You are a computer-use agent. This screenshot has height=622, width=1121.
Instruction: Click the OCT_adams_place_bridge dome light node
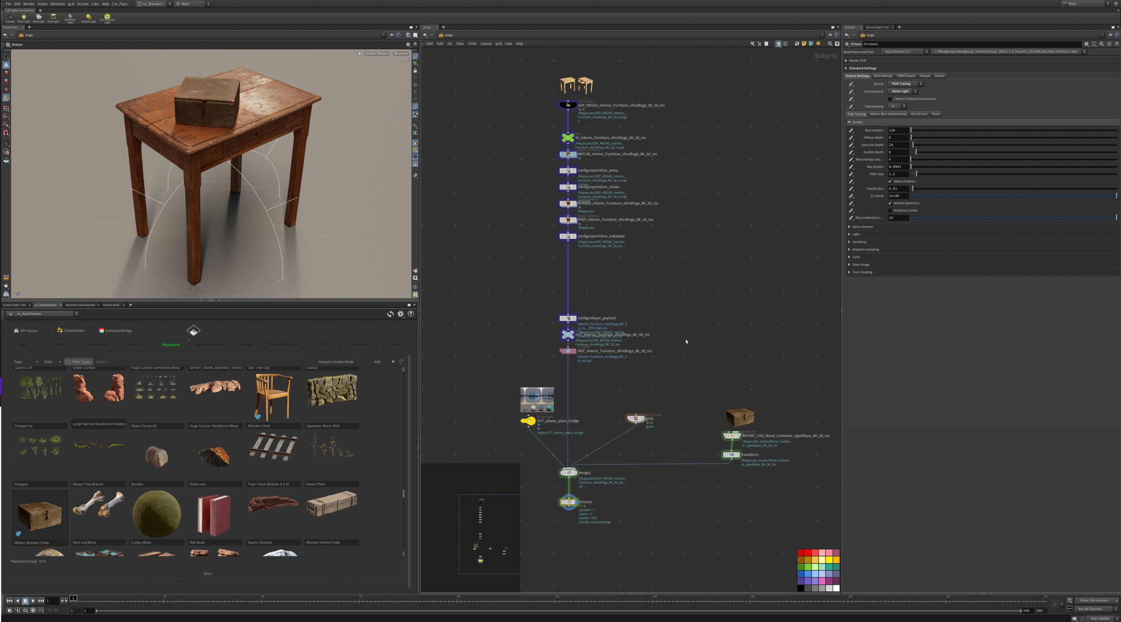(528, 421)
